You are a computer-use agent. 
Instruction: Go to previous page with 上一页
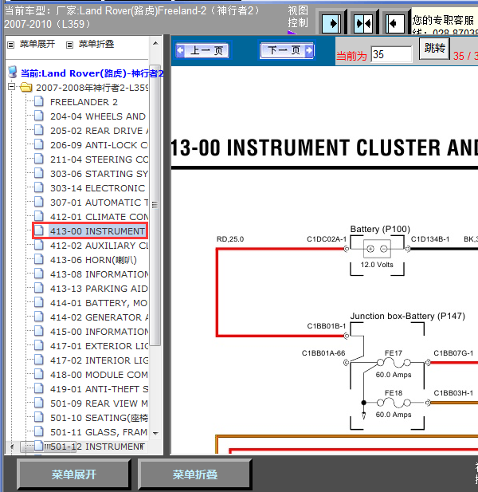pyautogui.click(x=203, y=50)
